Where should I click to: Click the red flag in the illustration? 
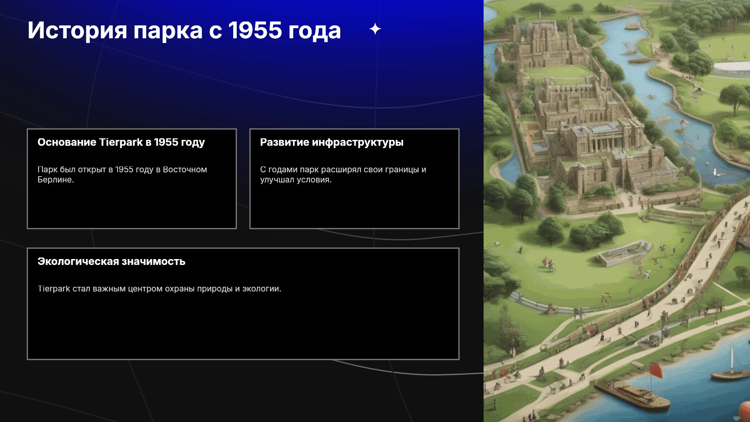click(656, 370)
